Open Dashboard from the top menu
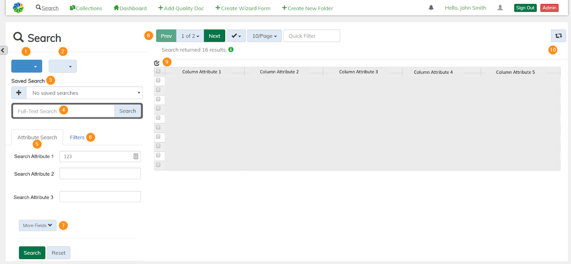The height and width of the screenshot is (264, 571). point(130,8)
